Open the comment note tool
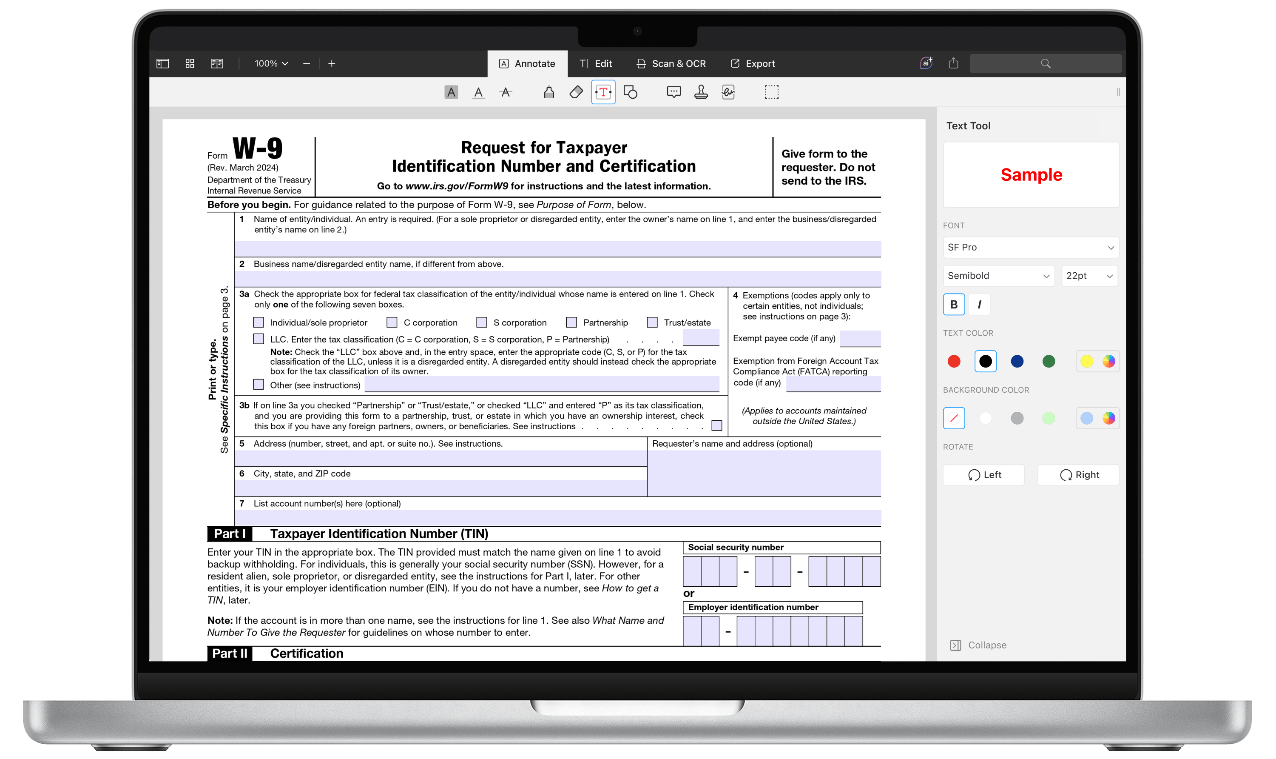 click(x=674, y=92)
